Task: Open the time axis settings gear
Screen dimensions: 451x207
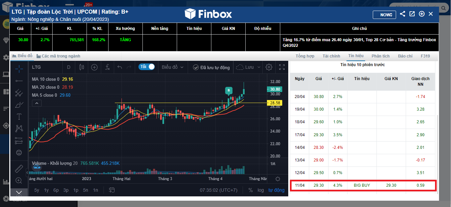Action: (278, 179)
